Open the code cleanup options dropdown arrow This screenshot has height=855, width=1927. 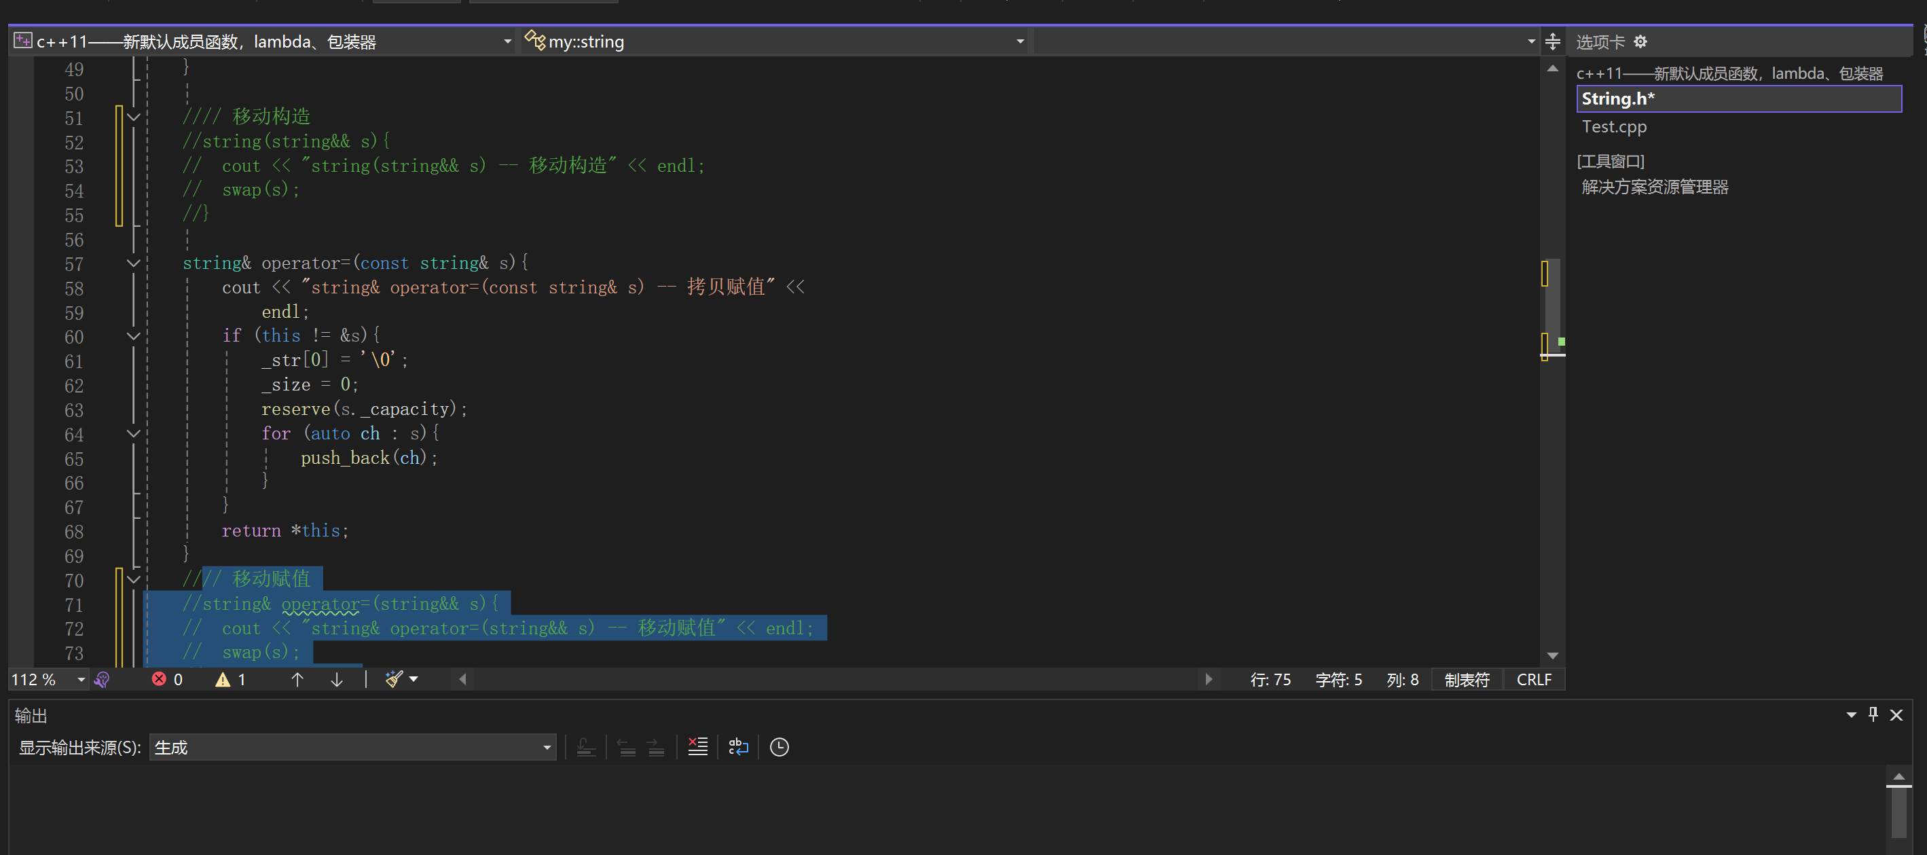click(x=414, y=679)
